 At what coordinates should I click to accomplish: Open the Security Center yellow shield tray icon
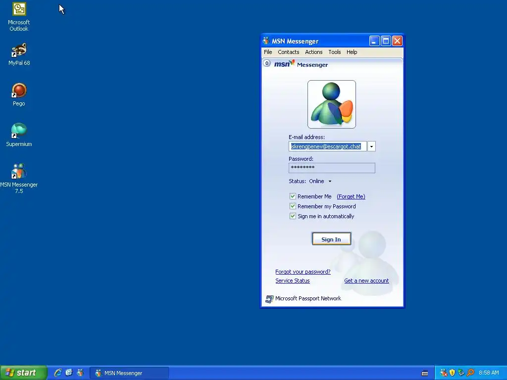coord(453,373)
